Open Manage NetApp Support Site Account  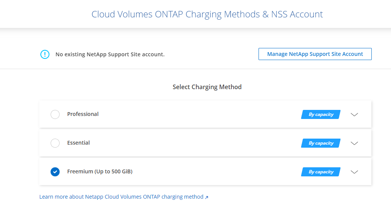coord(315,54)
